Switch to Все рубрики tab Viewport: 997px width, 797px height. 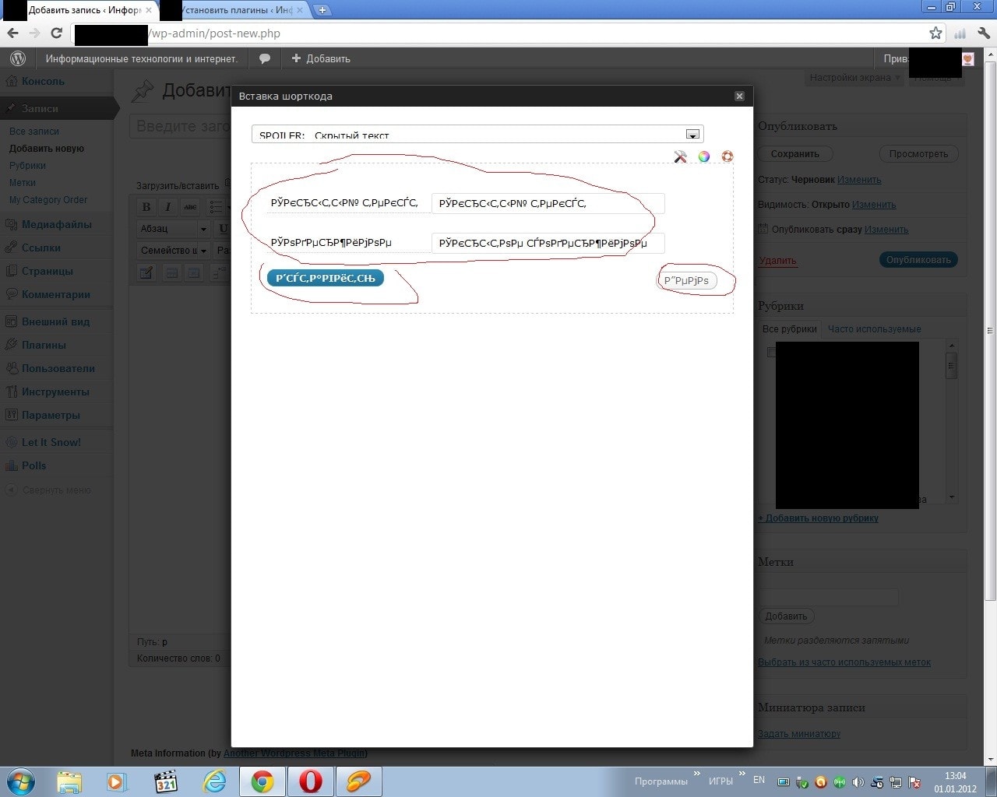(x=790, y=329)
